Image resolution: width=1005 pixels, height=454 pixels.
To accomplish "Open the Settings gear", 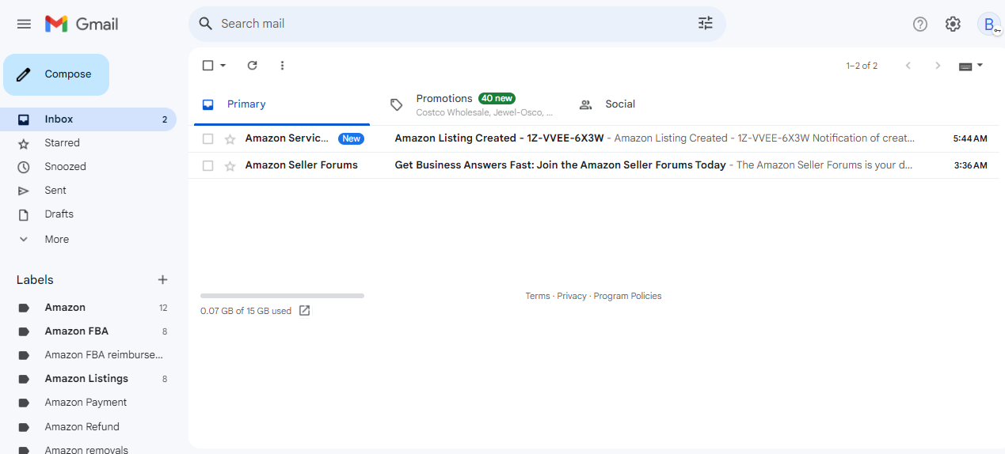I will pyautogui.click(x=953, y=24).
